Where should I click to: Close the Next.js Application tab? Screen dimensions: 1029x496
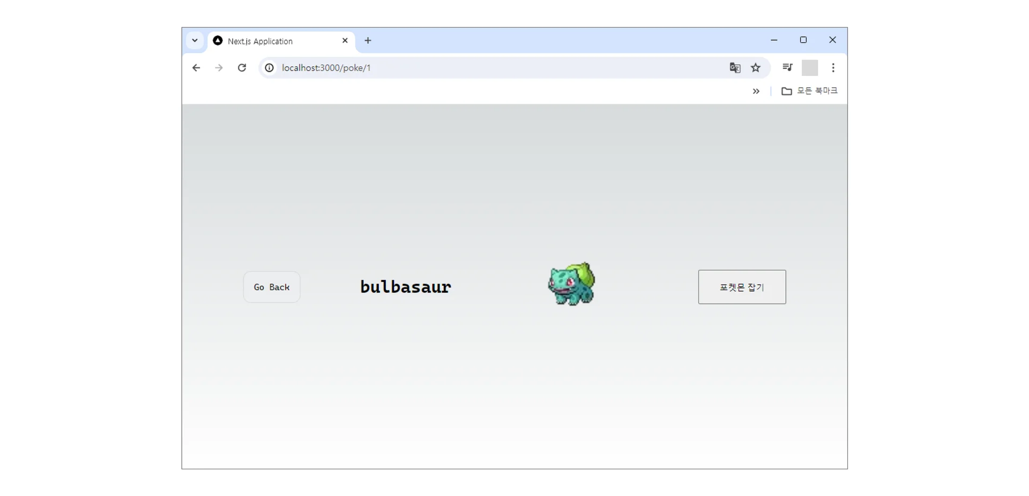click(345, 41)
